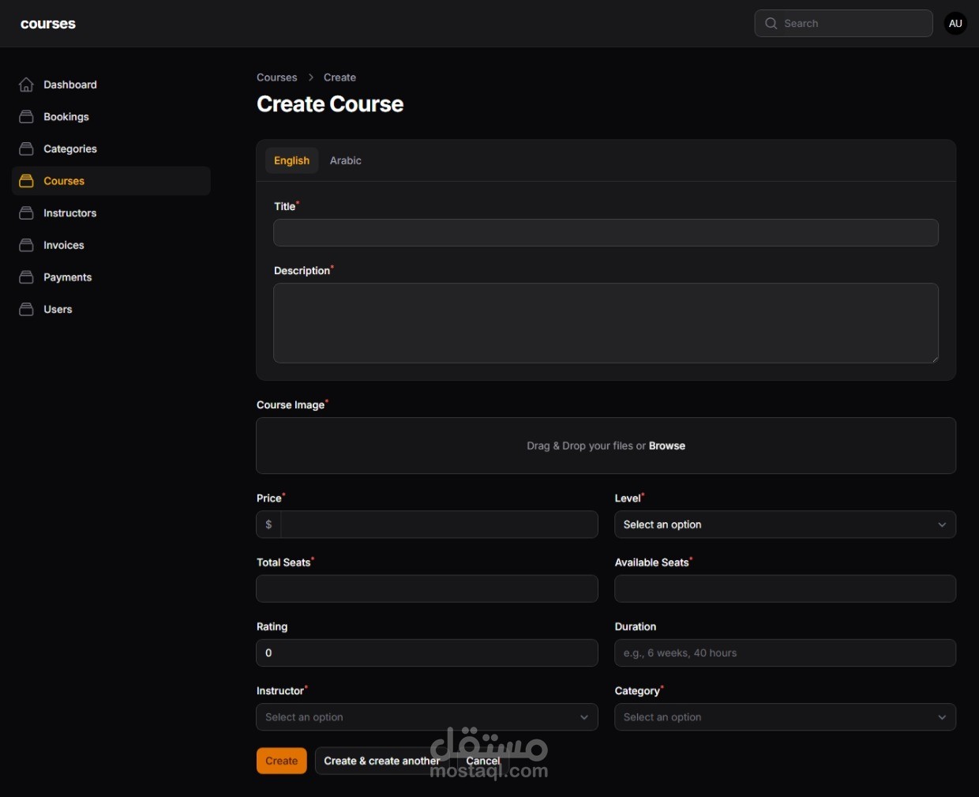Click the Total Seats label
Image resolution: width=979 pixels, height=797 pixels.
(284, 562)
